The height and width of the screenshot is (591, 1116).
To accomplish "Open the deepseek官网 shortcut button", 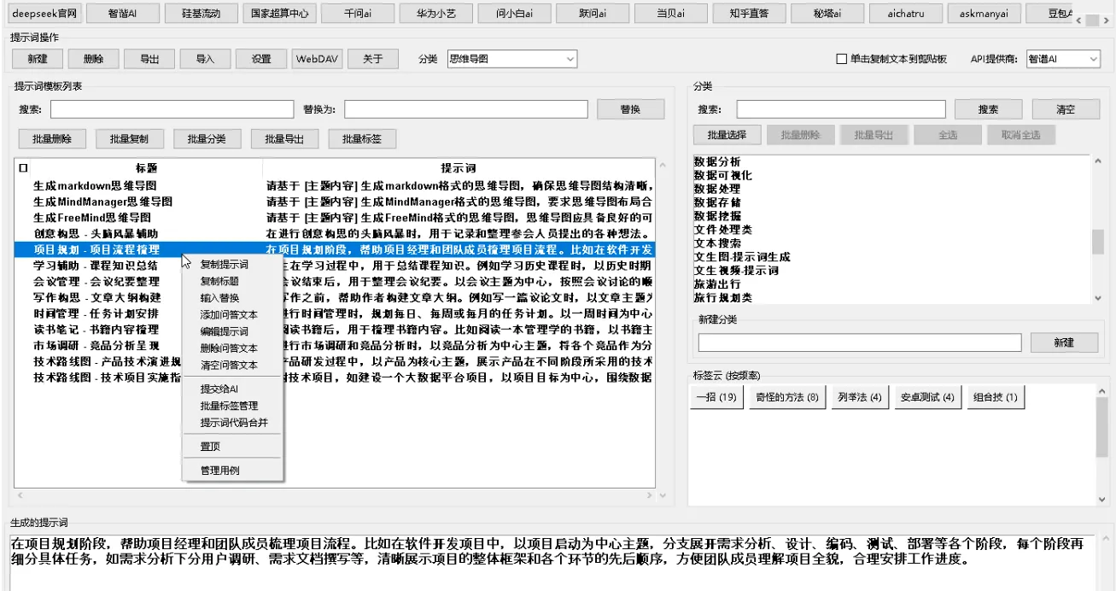I will click(44, 14).
